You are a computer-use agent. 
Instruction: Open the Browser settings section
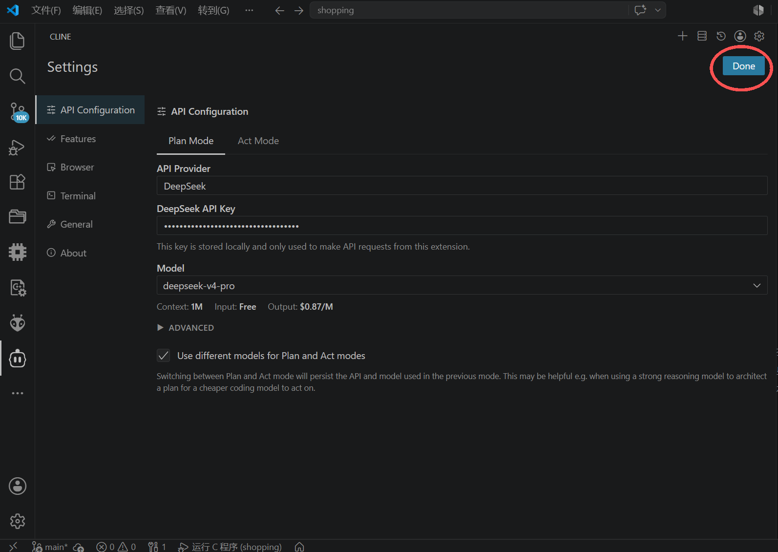[x=90, y=167]
